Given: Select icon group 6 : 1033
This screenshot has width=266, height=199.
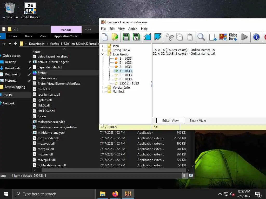Looking at the screenshot, I should 125,79.
